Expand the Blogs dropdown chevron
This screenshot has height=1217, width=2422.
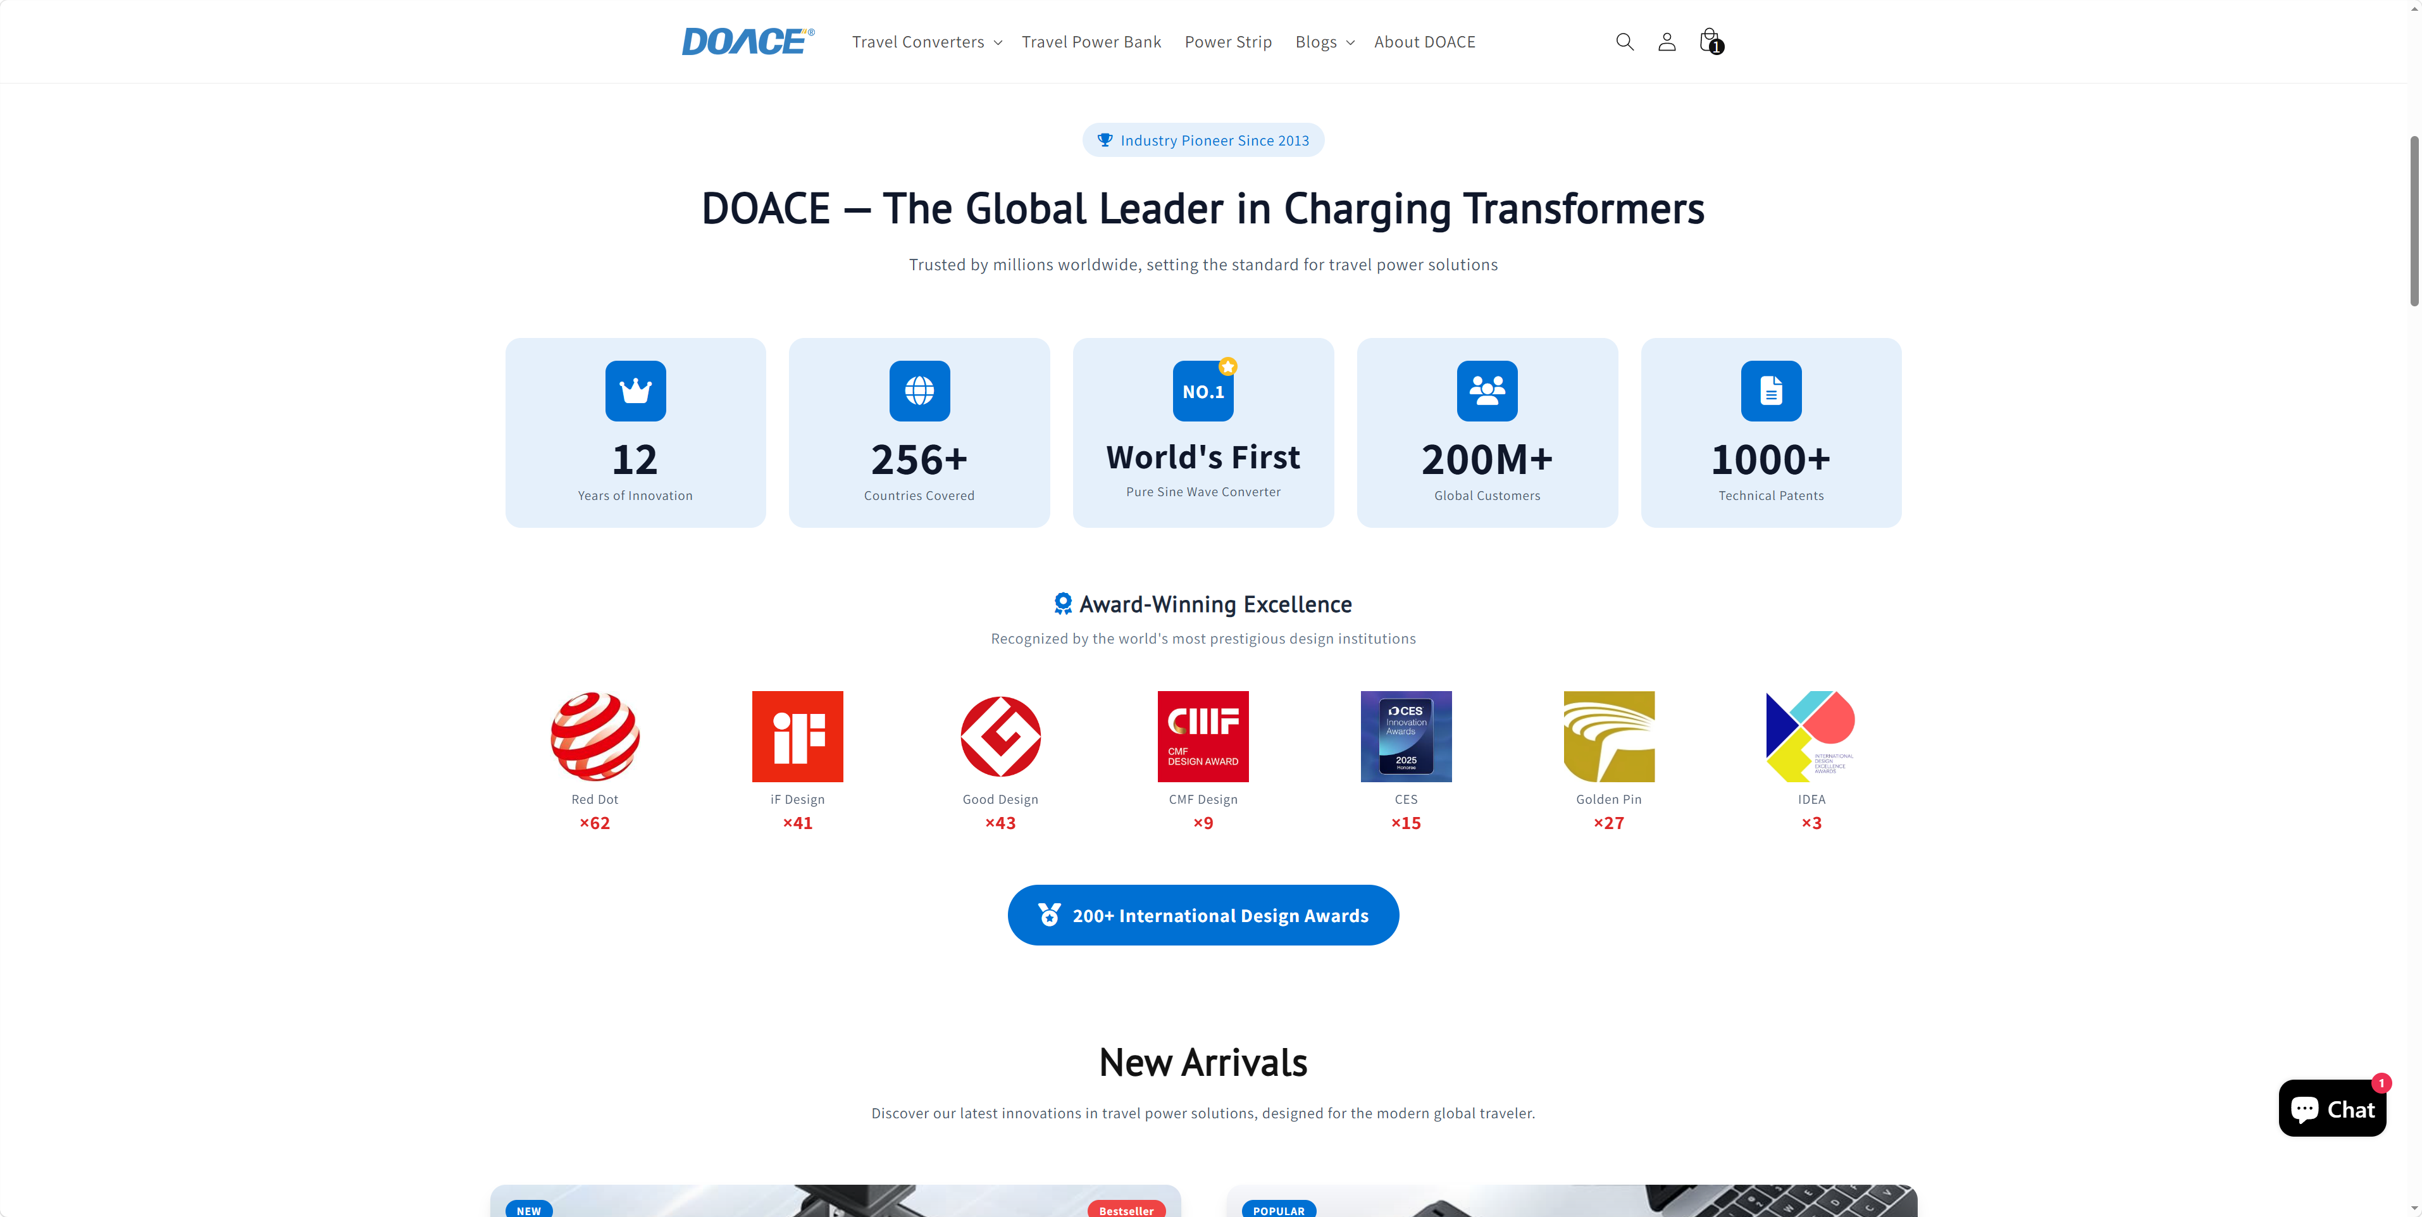click(x=1350, y=42)
